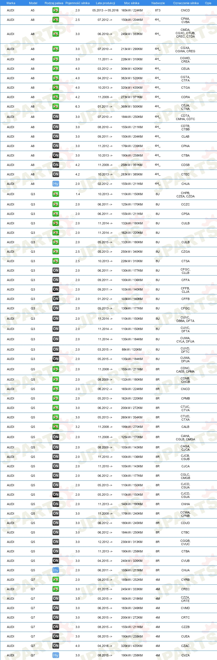
Task: Select the petrol icon in the Q3 CTSA row
Action: (x=55, y=261)
